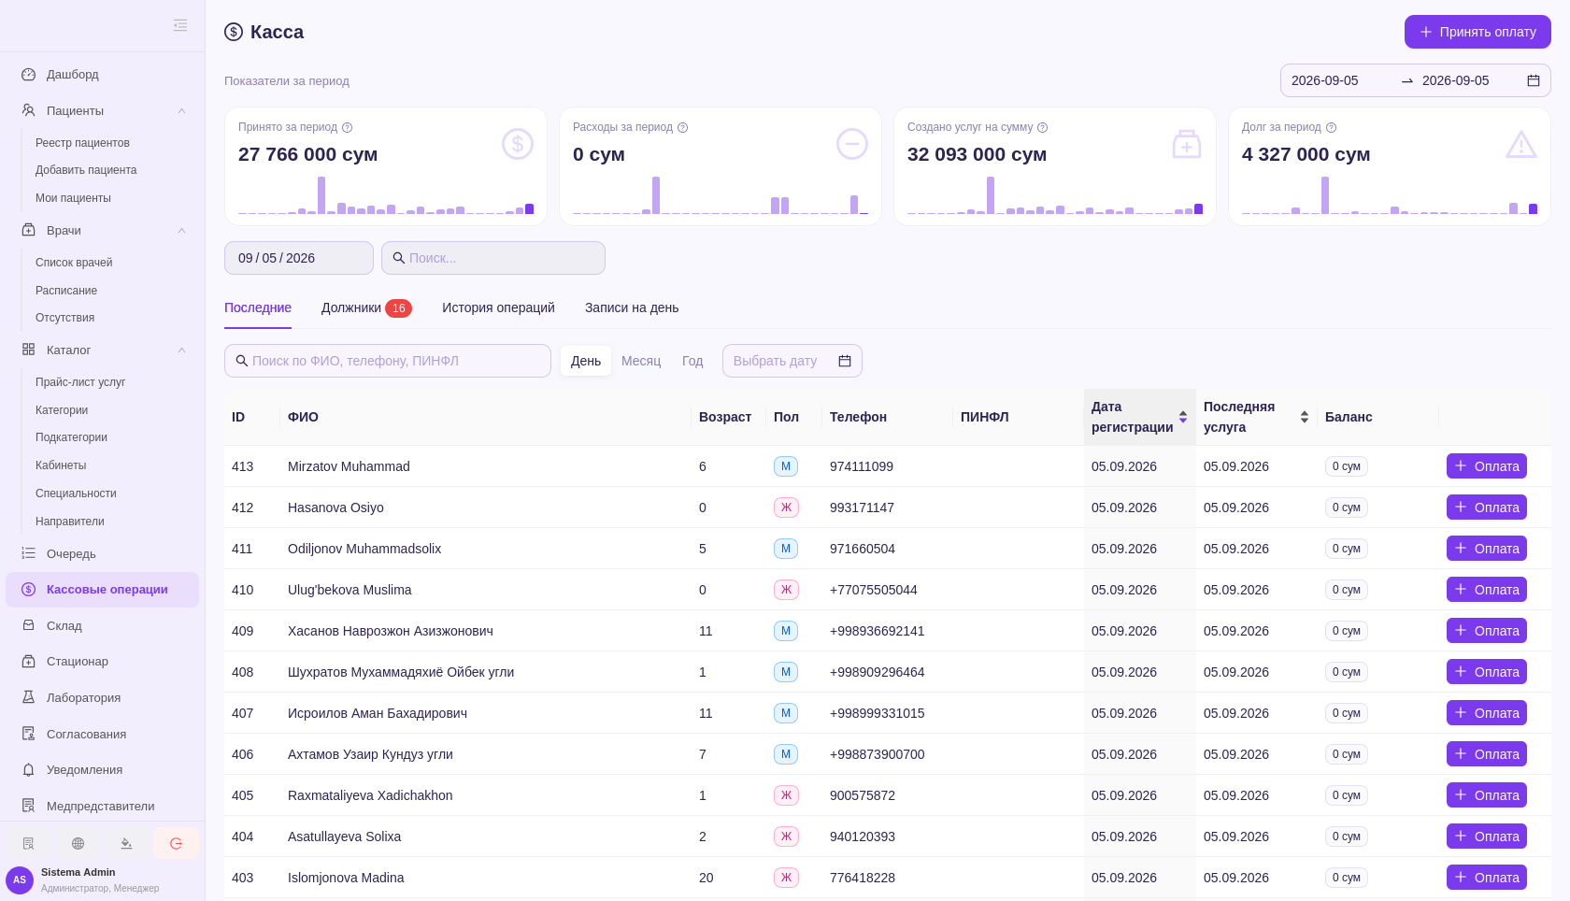The width and height of the screenshot is (1570, 901).
Task: Open the Выбрать дату date picker
Action: tap(792, 361)
